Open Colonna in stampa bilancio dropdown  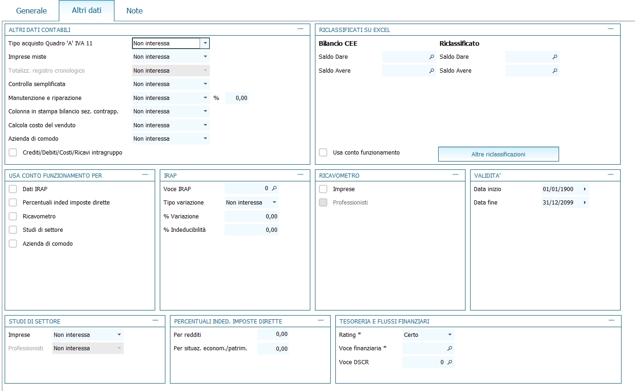(205, 112)
